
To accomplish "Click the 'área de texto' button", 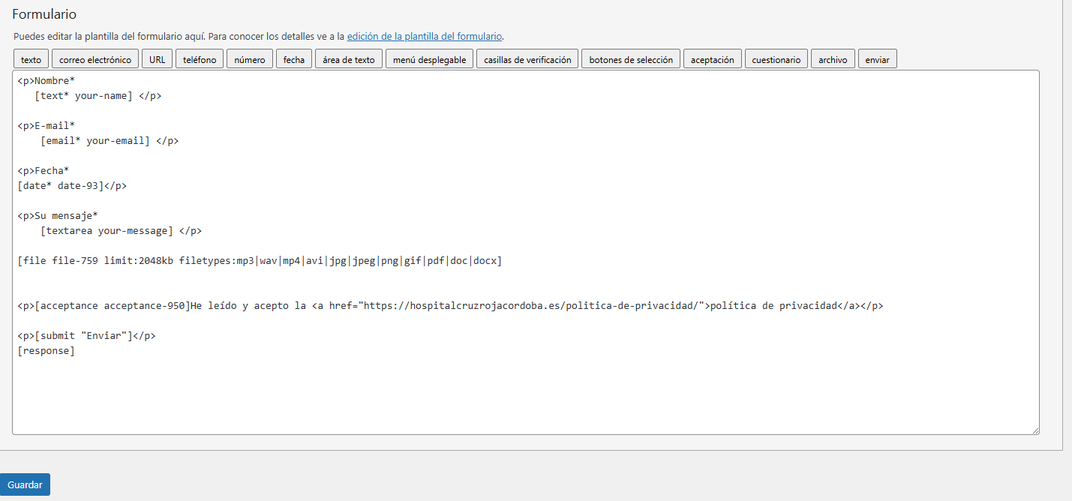I will [x=349, y=59].
